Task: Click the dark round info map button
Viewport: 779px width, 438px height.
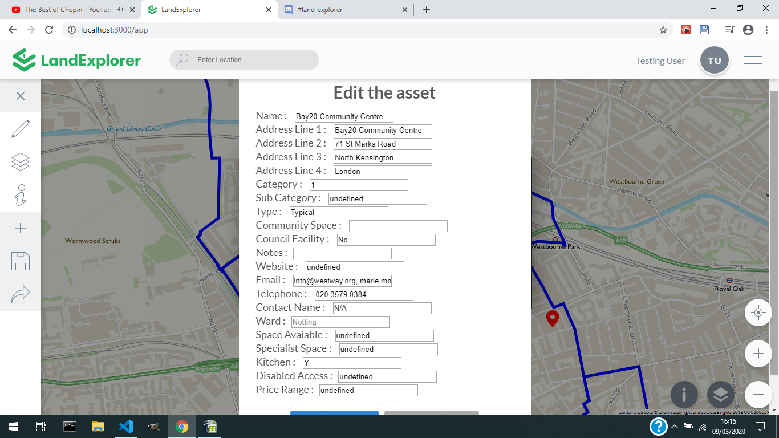Action: tap(684, 395)
